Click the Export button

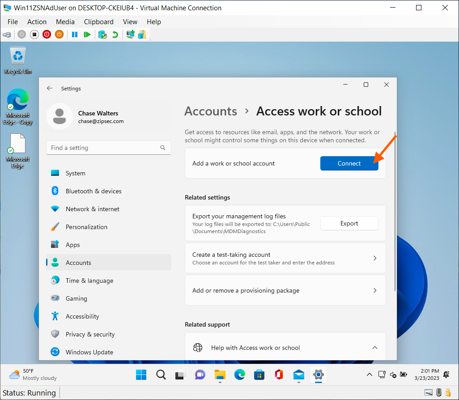tap(349, 223)
